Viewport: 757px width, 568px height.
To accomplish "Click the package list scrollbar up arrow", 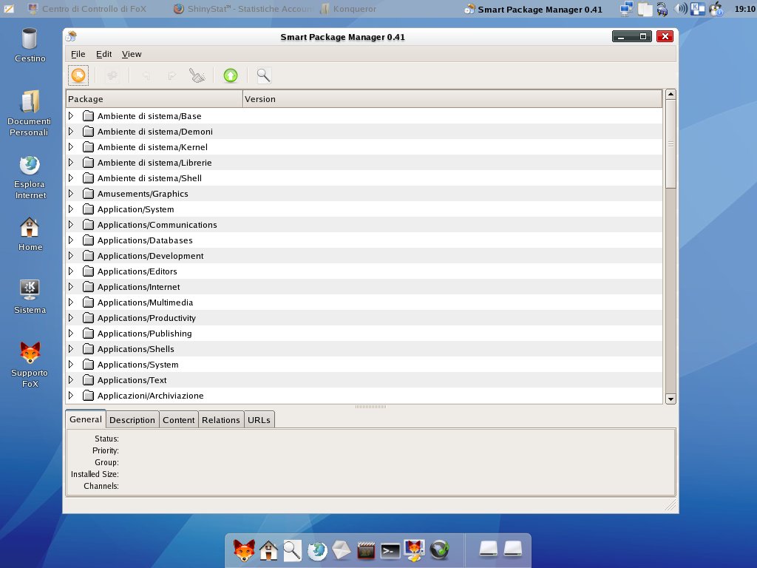I will tap(671, 94).
